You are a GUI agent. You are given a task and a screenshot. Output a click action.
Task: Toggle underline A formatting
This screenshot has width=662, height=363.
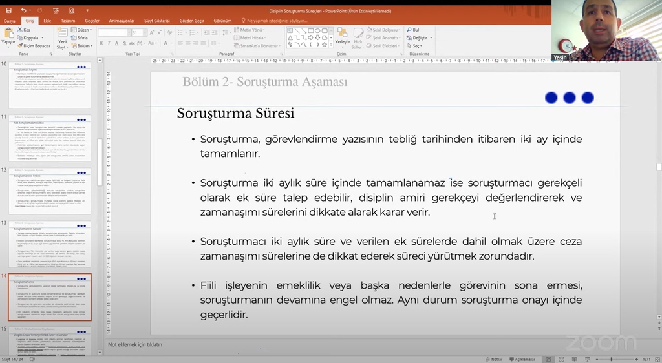click(x=116, y=43)
